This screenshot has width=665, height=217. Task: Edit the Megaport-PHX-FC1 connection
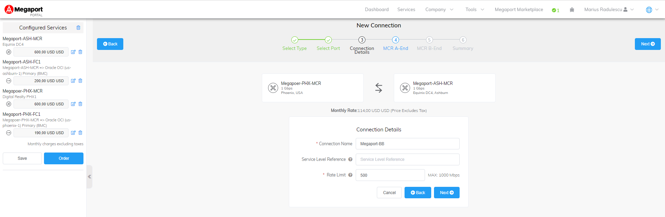pos(73,133)
